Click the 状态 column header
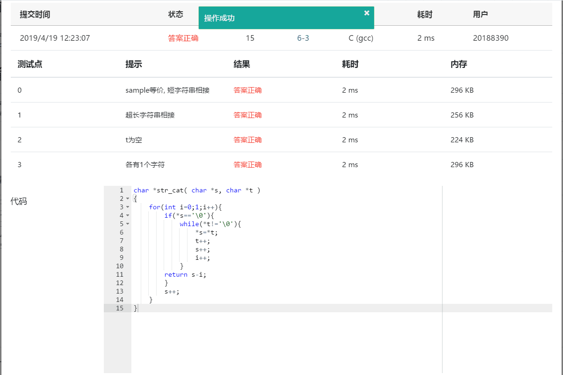This screenshot has width=563, height=375. [x=176, y=15]
